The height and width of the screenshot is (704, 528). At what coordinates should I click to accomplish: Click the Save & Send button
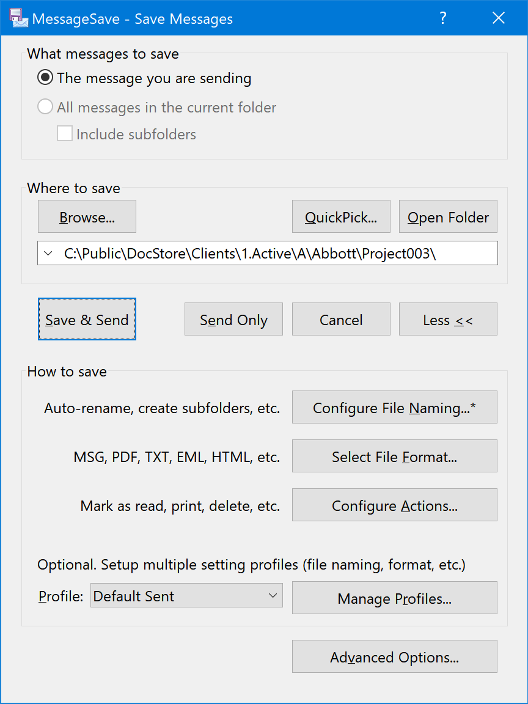point(87,319)
